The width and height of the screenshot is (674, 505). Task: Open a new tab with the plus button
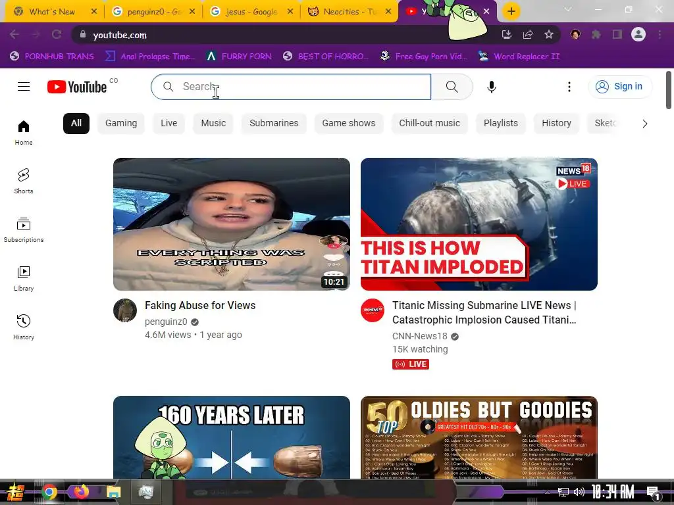pyautogui.click(x=511, y=11)
